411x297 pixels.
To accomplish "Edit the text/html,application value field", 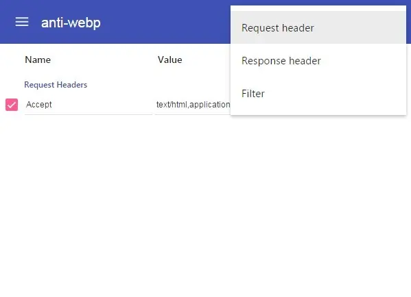I will pyautogui.click(x=193, y=105).
